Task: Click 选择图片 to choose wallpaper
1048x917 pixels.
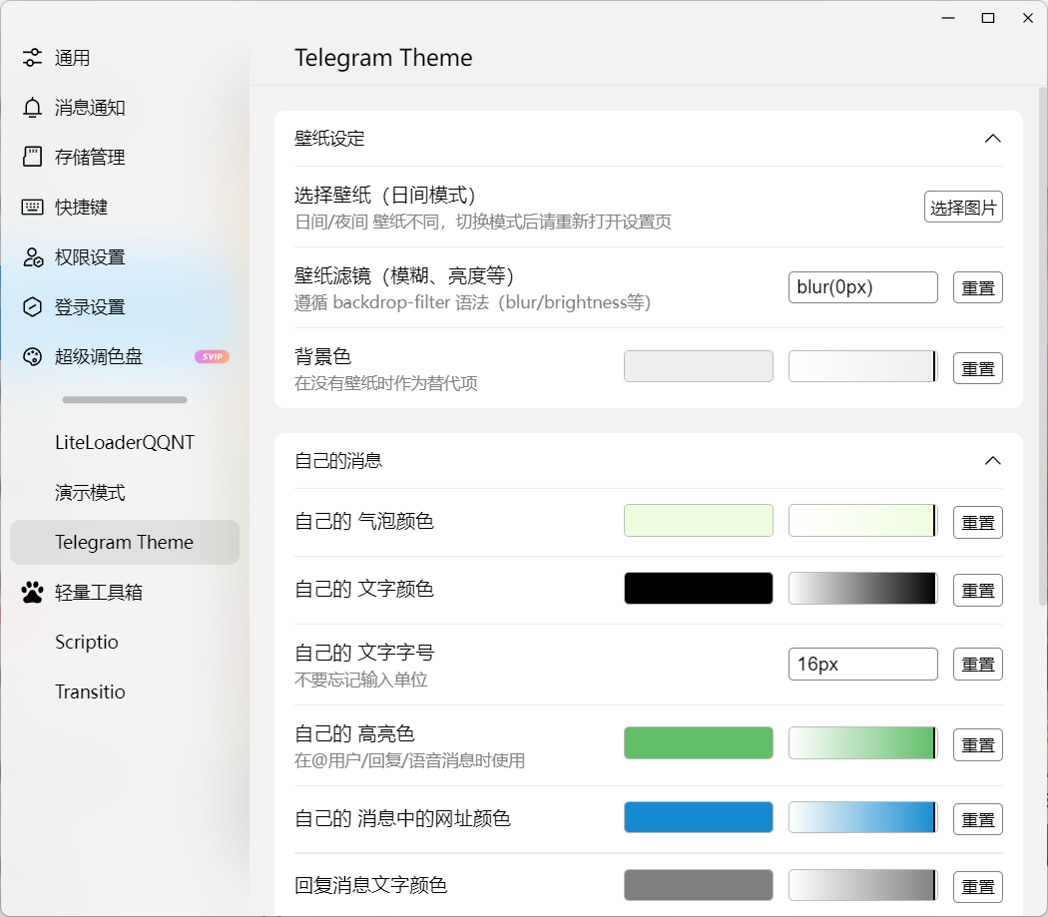Action: pos(963,208)
